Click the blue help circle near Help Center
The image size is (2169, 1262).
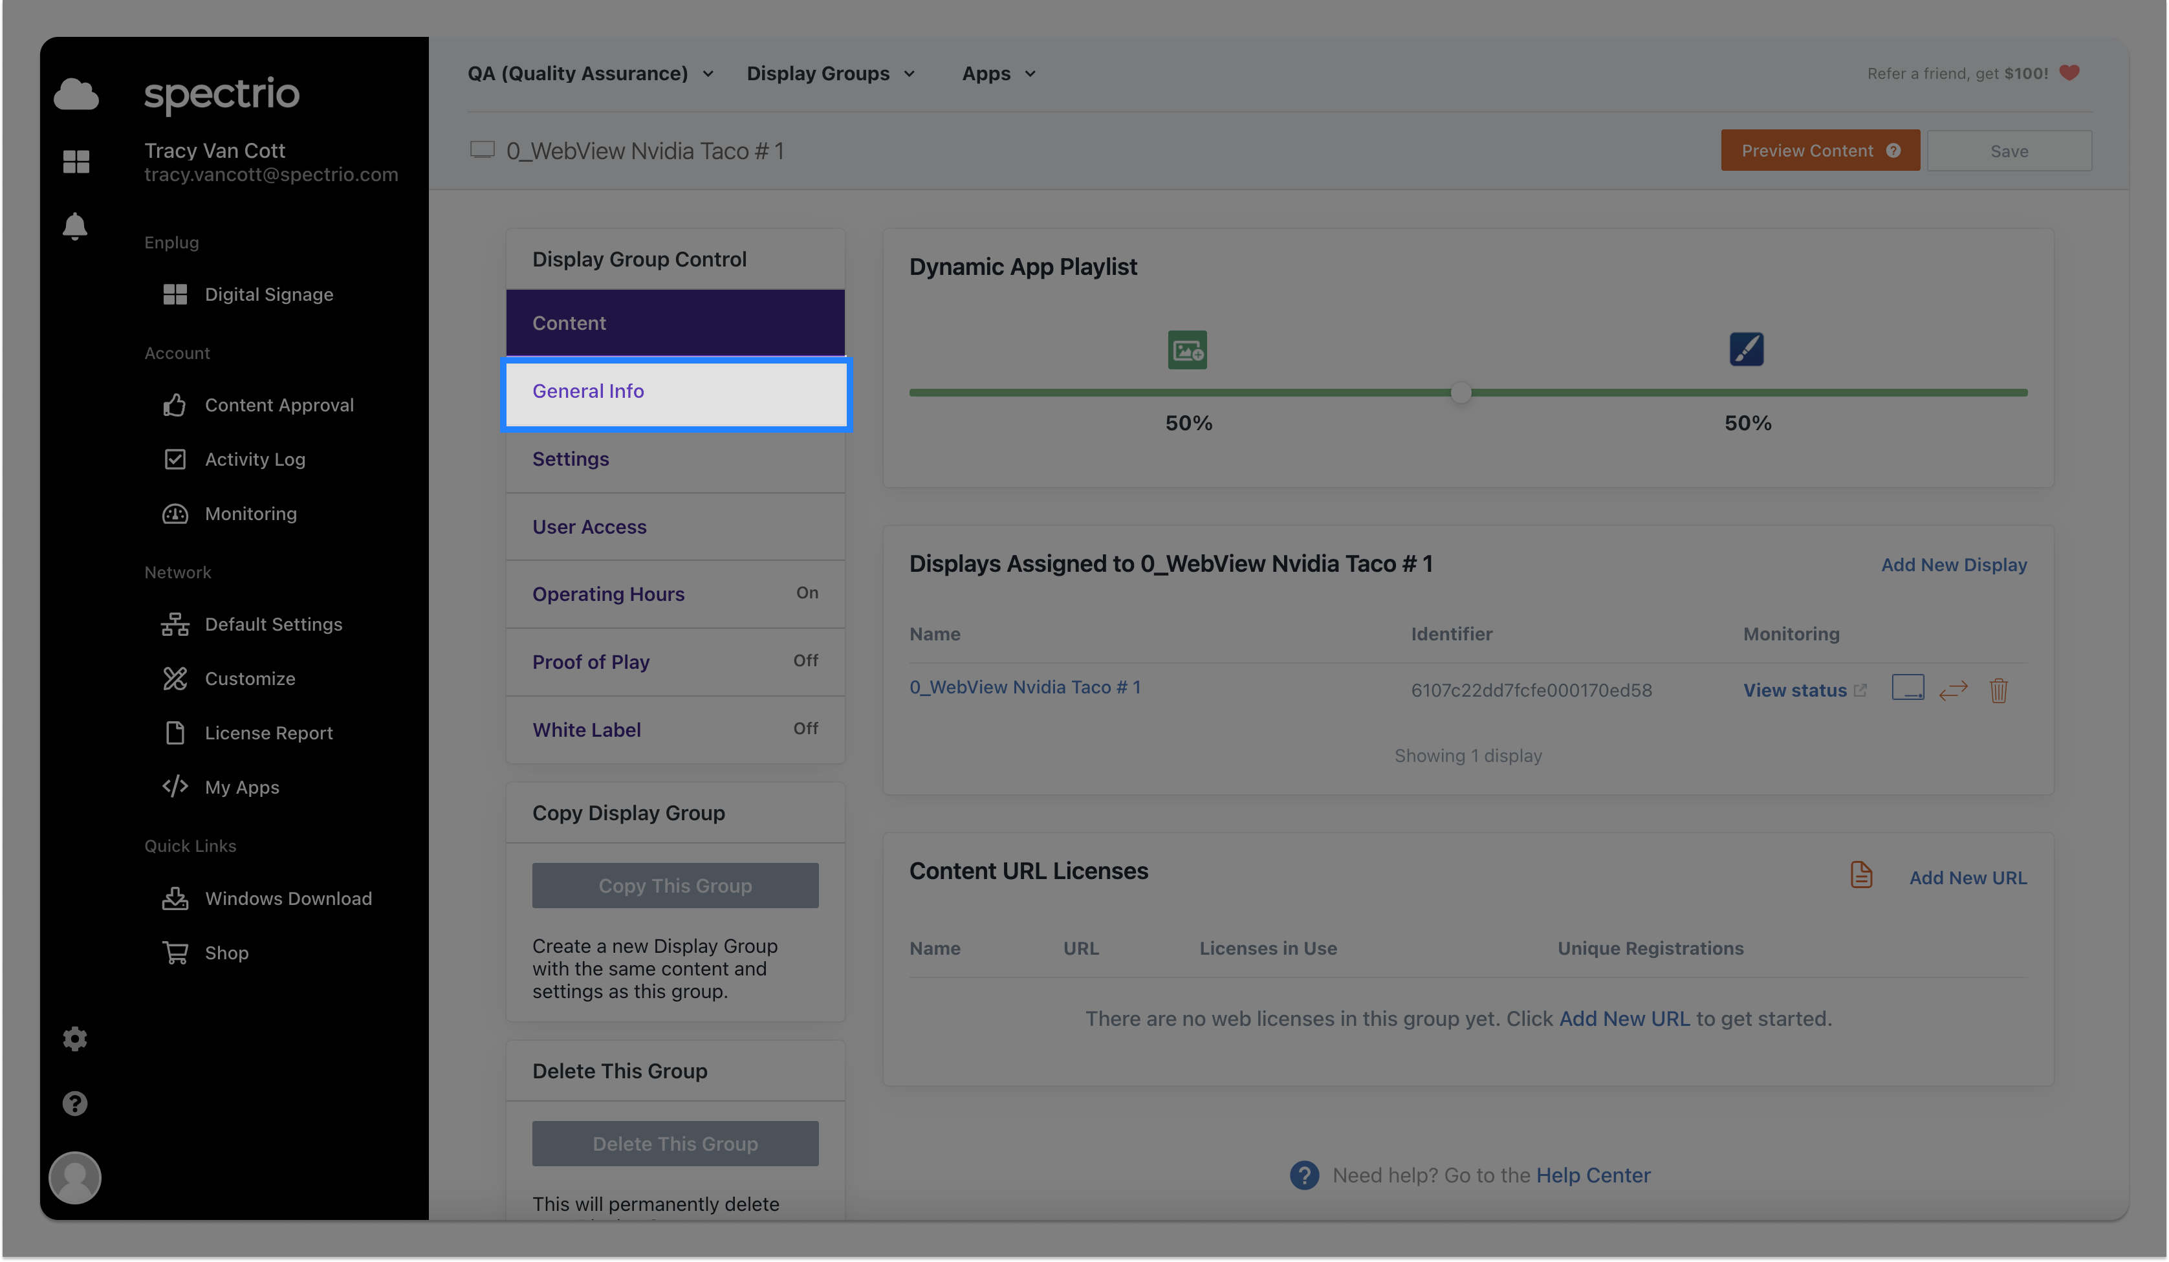tap(1304, 1175)
